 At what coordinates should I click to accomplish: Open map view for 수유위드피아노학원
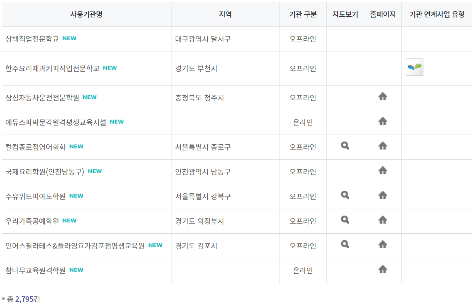coord(345,195)
